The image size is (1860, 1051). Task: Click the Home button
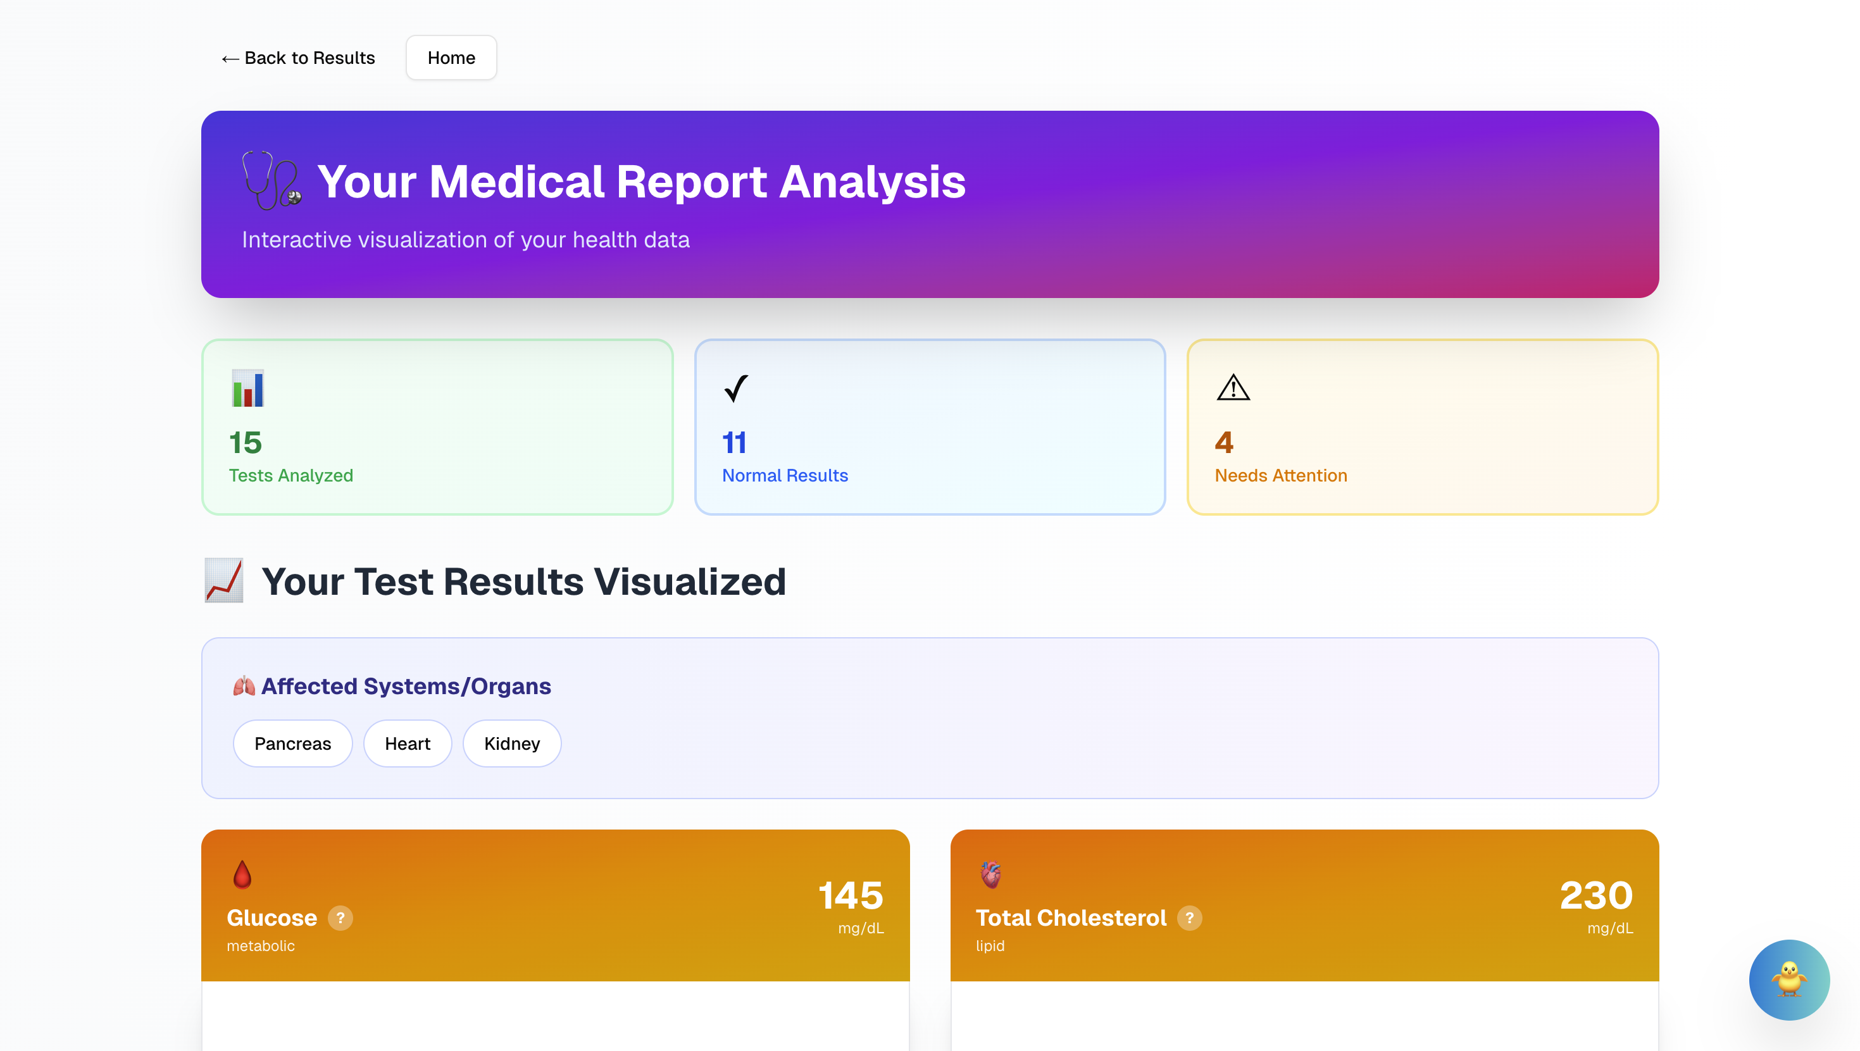tap(451, 58)
